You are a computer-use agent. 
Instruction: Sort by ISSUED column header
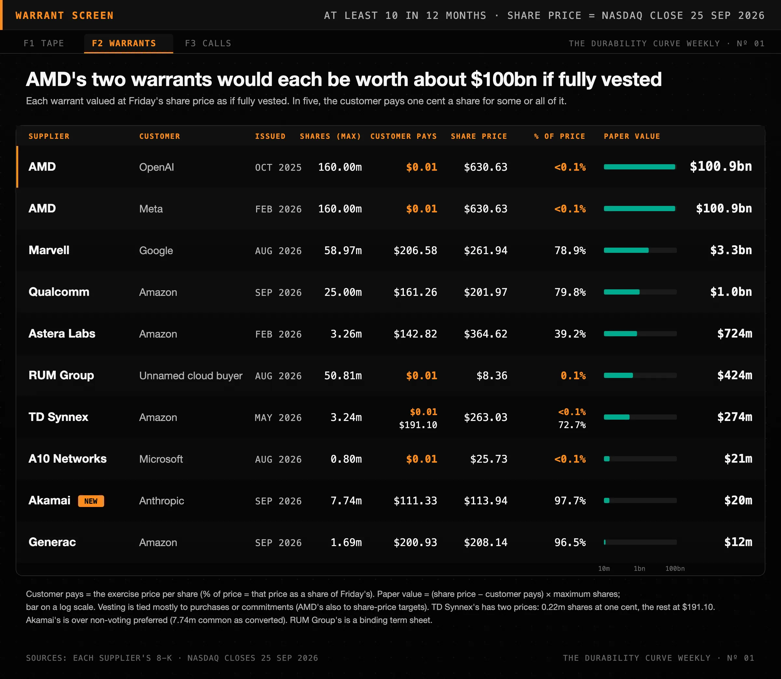click(x=270, y=136)
